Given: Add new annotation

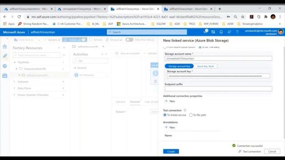Looking at the screenshot, I should pyautogui.click(x=170, y=128).
